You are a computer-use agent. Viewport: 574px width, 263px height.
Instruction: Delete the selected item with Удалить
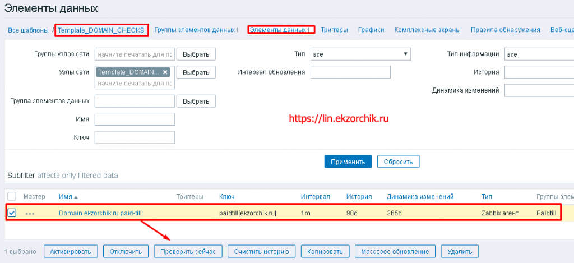460,251
